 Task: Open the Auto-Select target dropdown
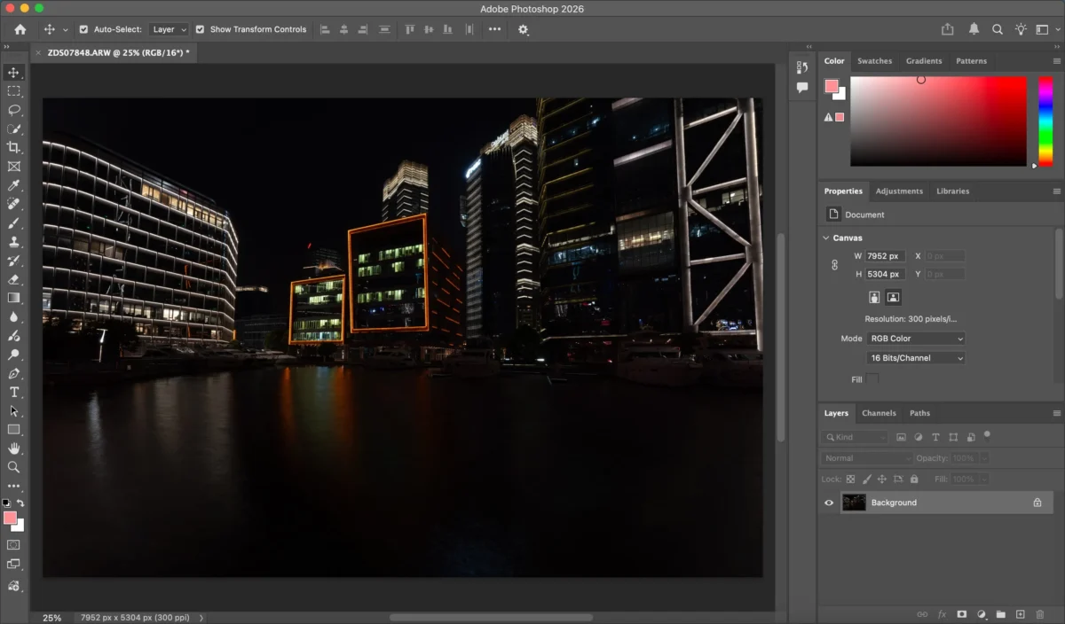pyautogui.click(x=169, y=28)
